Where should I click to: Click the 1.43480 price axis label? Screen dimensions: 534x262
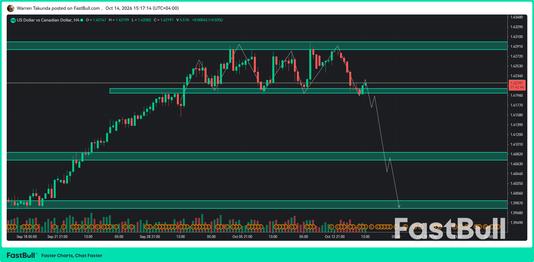[517, 17]
